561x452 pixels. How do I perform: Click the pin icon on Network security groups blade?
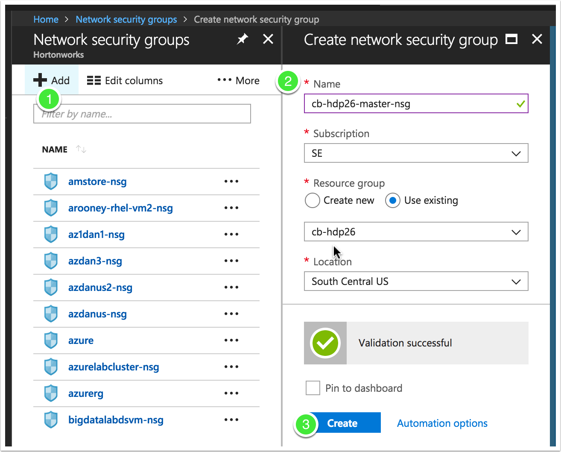click(x=242, y=39)
